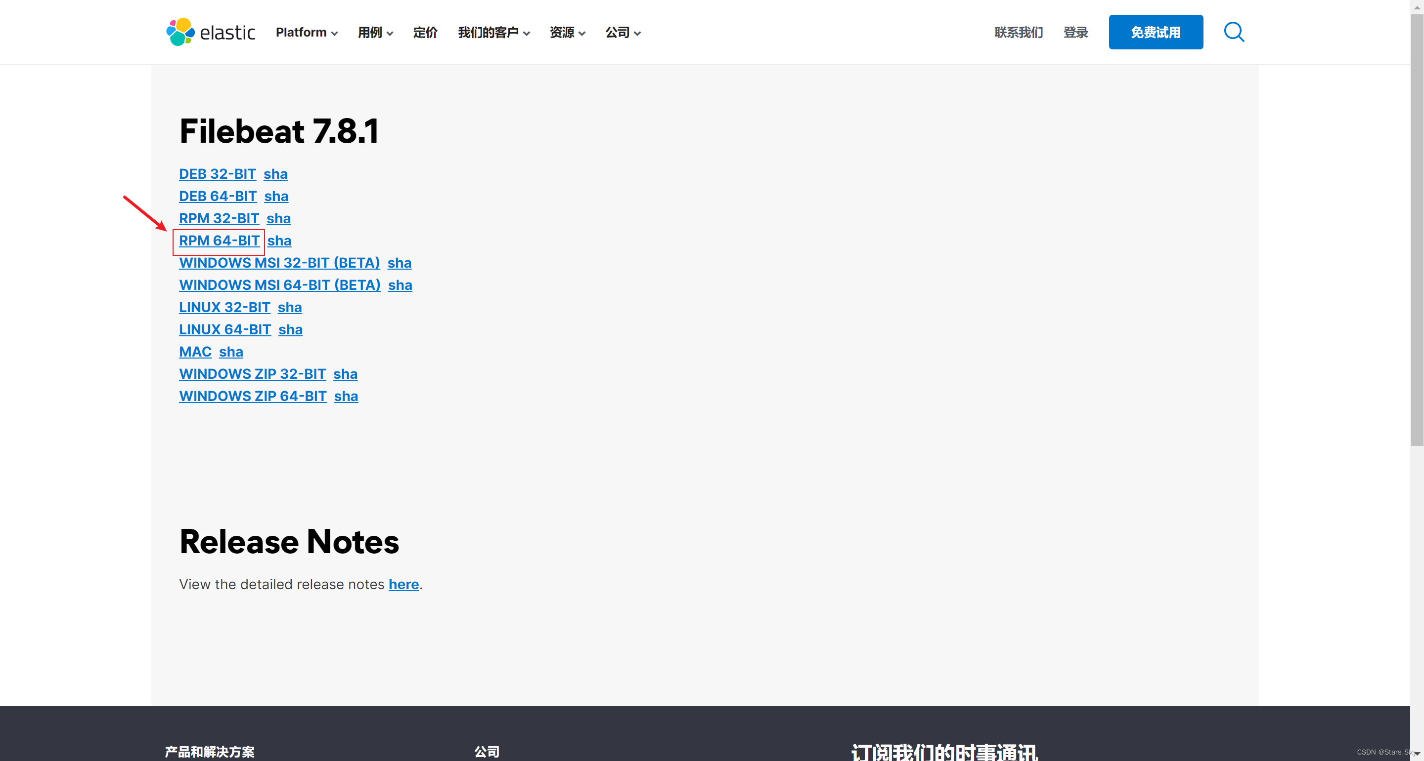This screenshot has width=1424, height=761.
Task: Download the DEB 32-BIT package
Action: pyautogui.click(x=217, y=174)
